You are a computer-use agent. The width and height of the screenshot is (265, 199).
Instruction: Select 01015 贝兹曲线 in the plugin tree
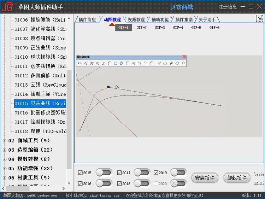(40, 104)
